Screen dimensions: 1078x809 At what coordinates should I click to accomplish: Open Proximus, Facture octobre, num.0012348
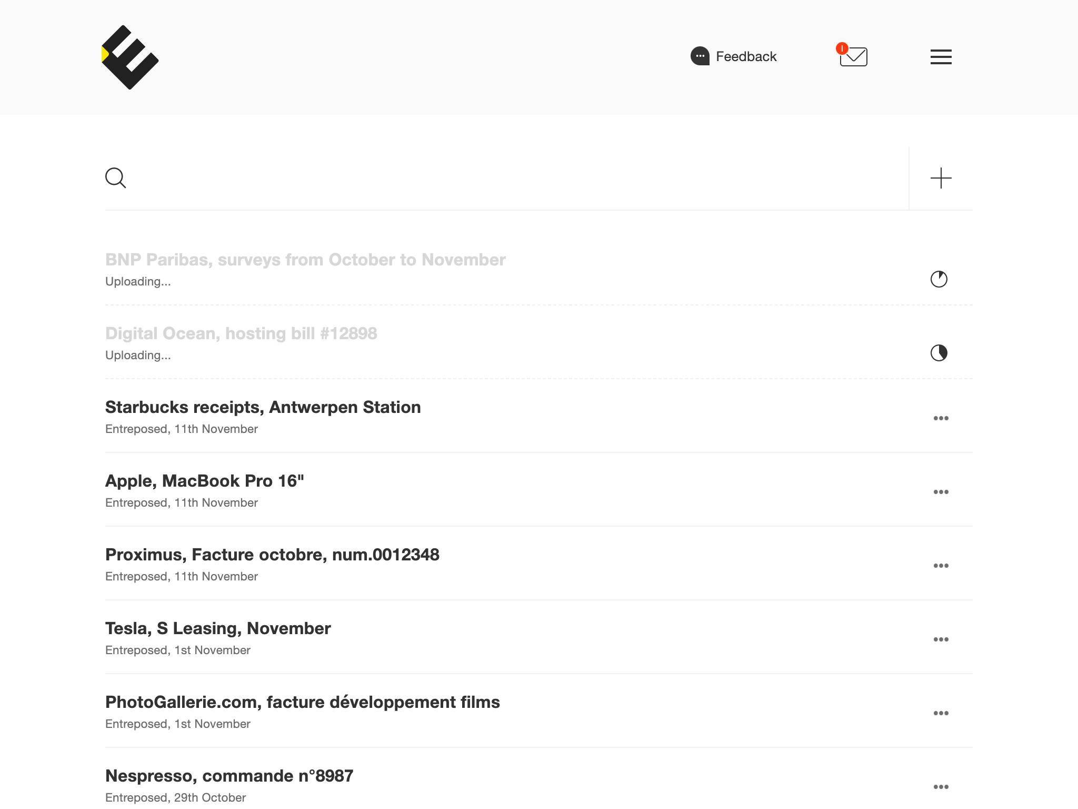click(272, 555)
